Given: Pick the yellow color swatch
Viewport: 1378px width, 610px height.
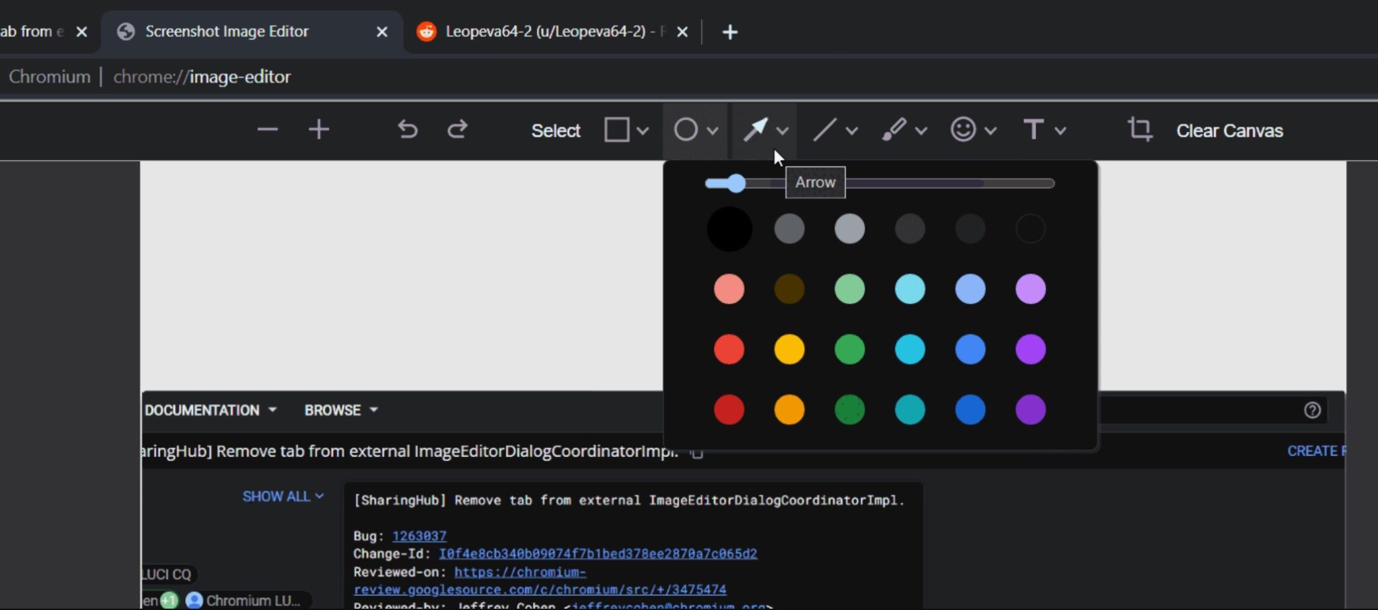Looking at the screenshot, I should point(789,349).
